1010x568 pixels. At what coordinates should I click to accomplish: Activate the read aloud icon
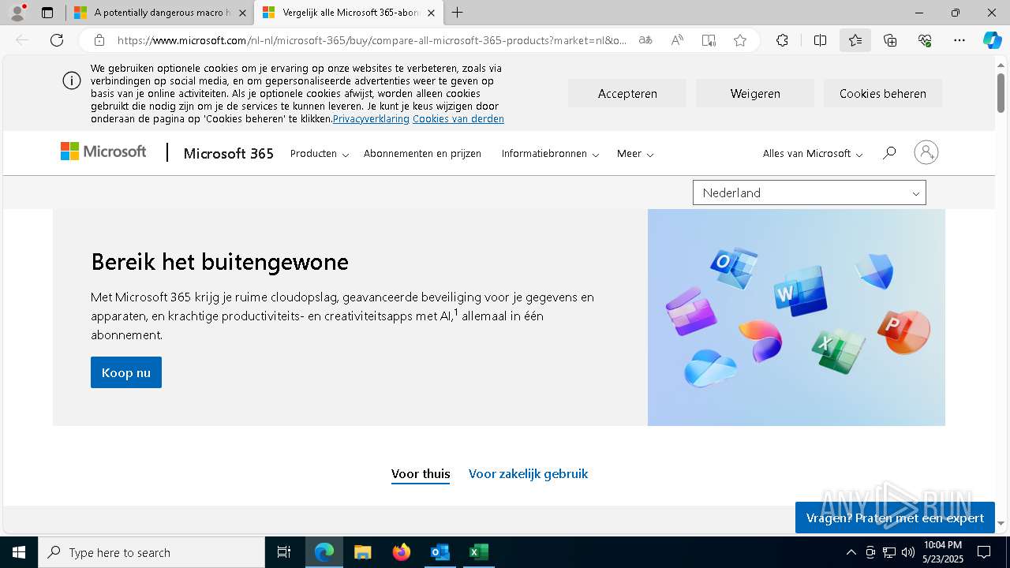click(677, 40)
